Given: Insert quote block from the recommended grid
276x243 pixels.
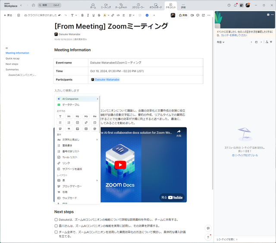Looking at the screenshot, I should 69,129.
